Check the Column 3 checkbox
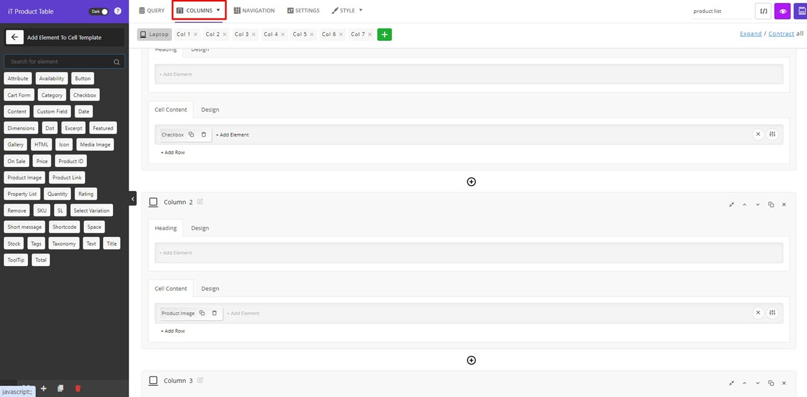The image size is (807, 397). [x=153, y=381]
